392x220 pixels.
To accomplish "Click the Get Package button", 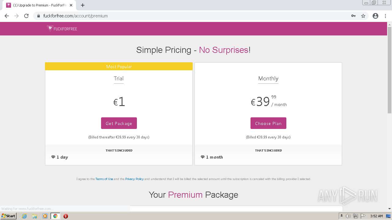I will point(119,123).
